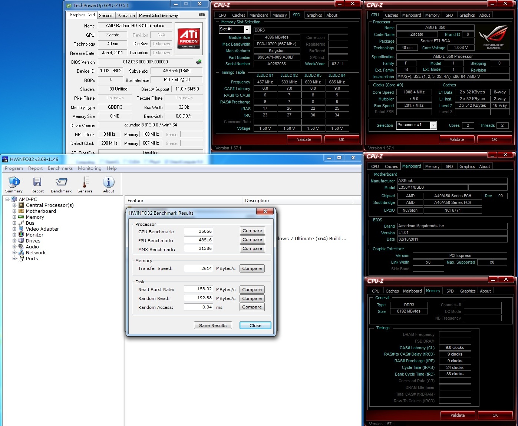This screenshot has height=426, width=518.
Task: Launch the Benchmark toolbar icon
Action: (61, 184)
